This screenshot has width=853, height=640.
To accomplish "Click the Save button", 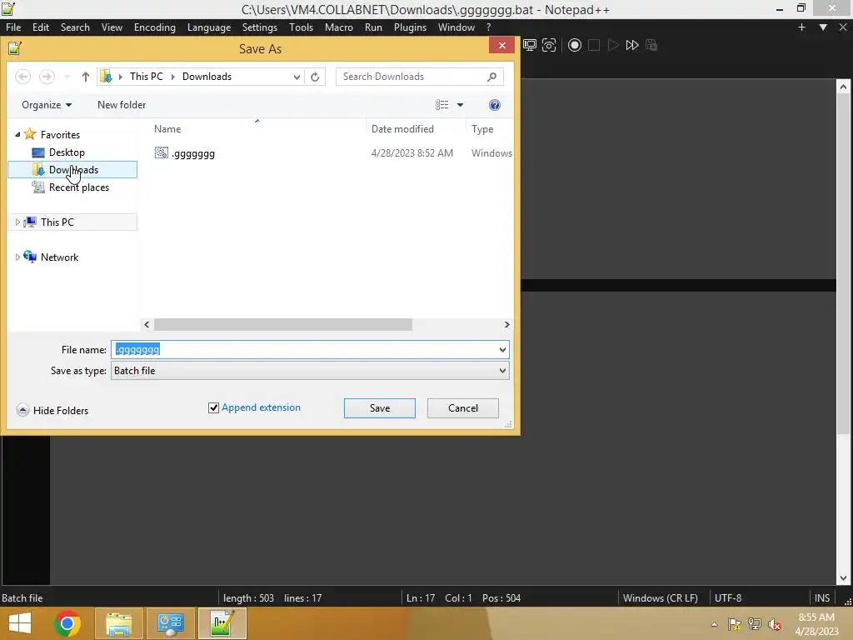I will tap(380, 408).
